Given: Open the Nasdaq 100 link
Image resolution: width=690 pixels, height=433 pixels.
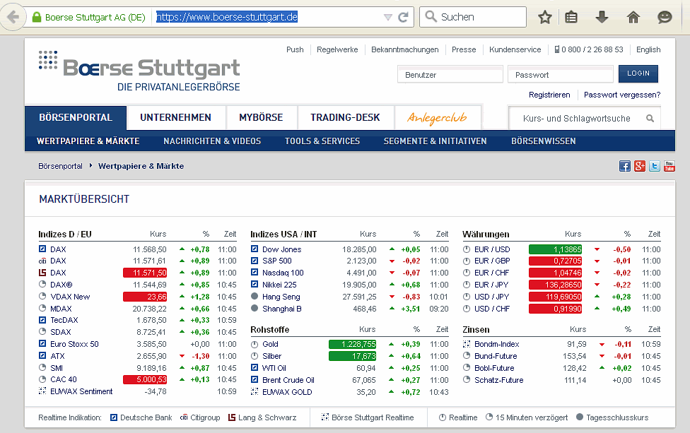Looking at the screenshot, I should pyautogui.click(x=283, y=273).
